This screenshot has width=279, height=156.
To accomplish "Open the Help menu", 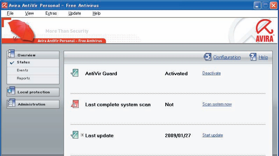I will coord(96,13).
